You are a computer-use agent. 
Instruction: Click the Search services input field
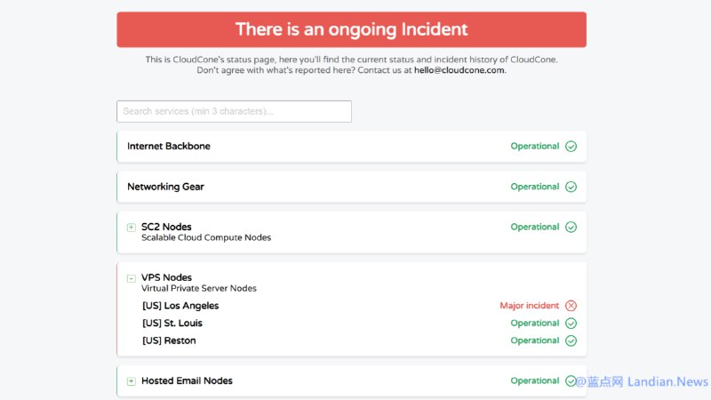(234, 111)
